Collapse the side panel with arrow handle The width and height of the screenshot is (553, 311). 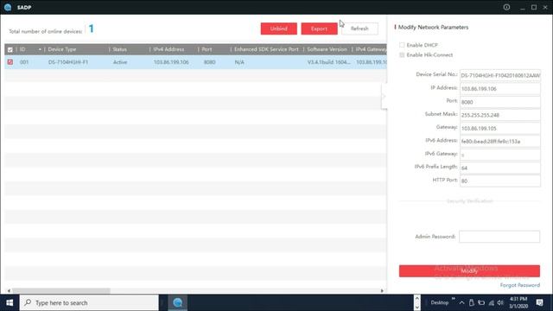(384, 96)
